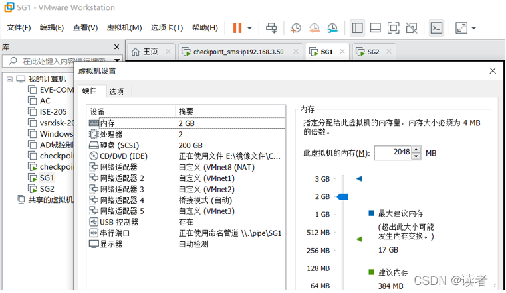Select 网络适配器 VMnet8 (NAT) row
Image resolution: width=506 pixels, height=293 pixels.
[186, 167]
